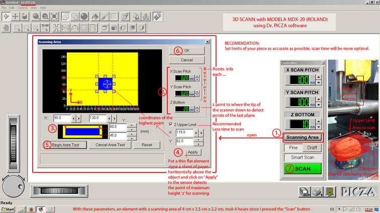
Task: Select the hand grab tool
Action: pos(7,28)
